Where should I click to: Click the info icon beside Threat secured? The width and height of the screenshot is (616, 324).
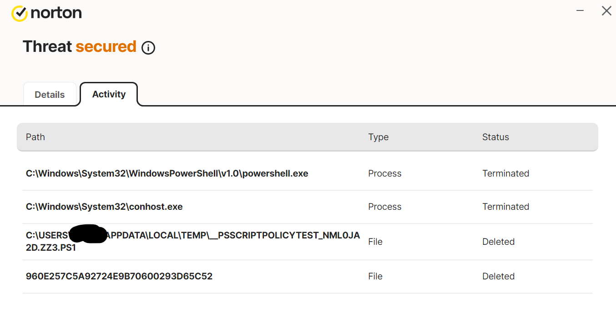point(148,48)
